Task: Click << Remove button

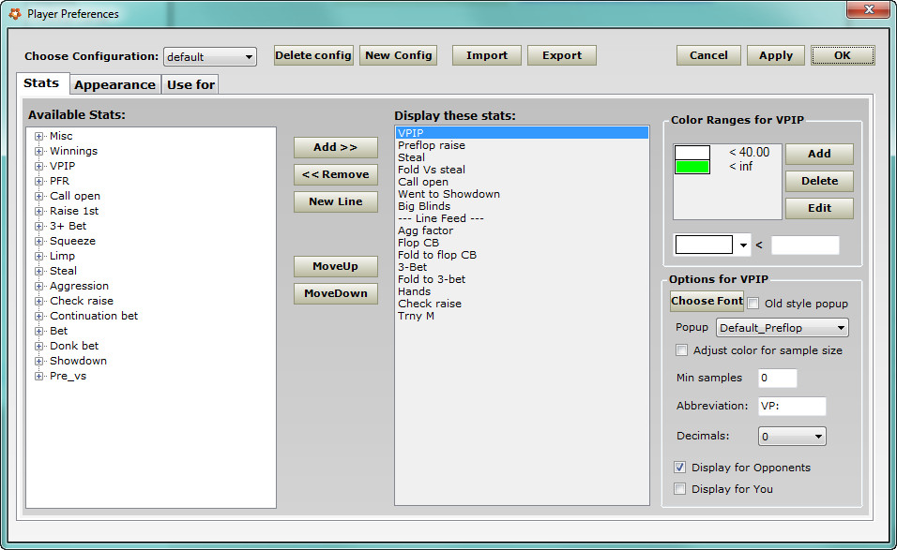Action: [x=336, y=175]
